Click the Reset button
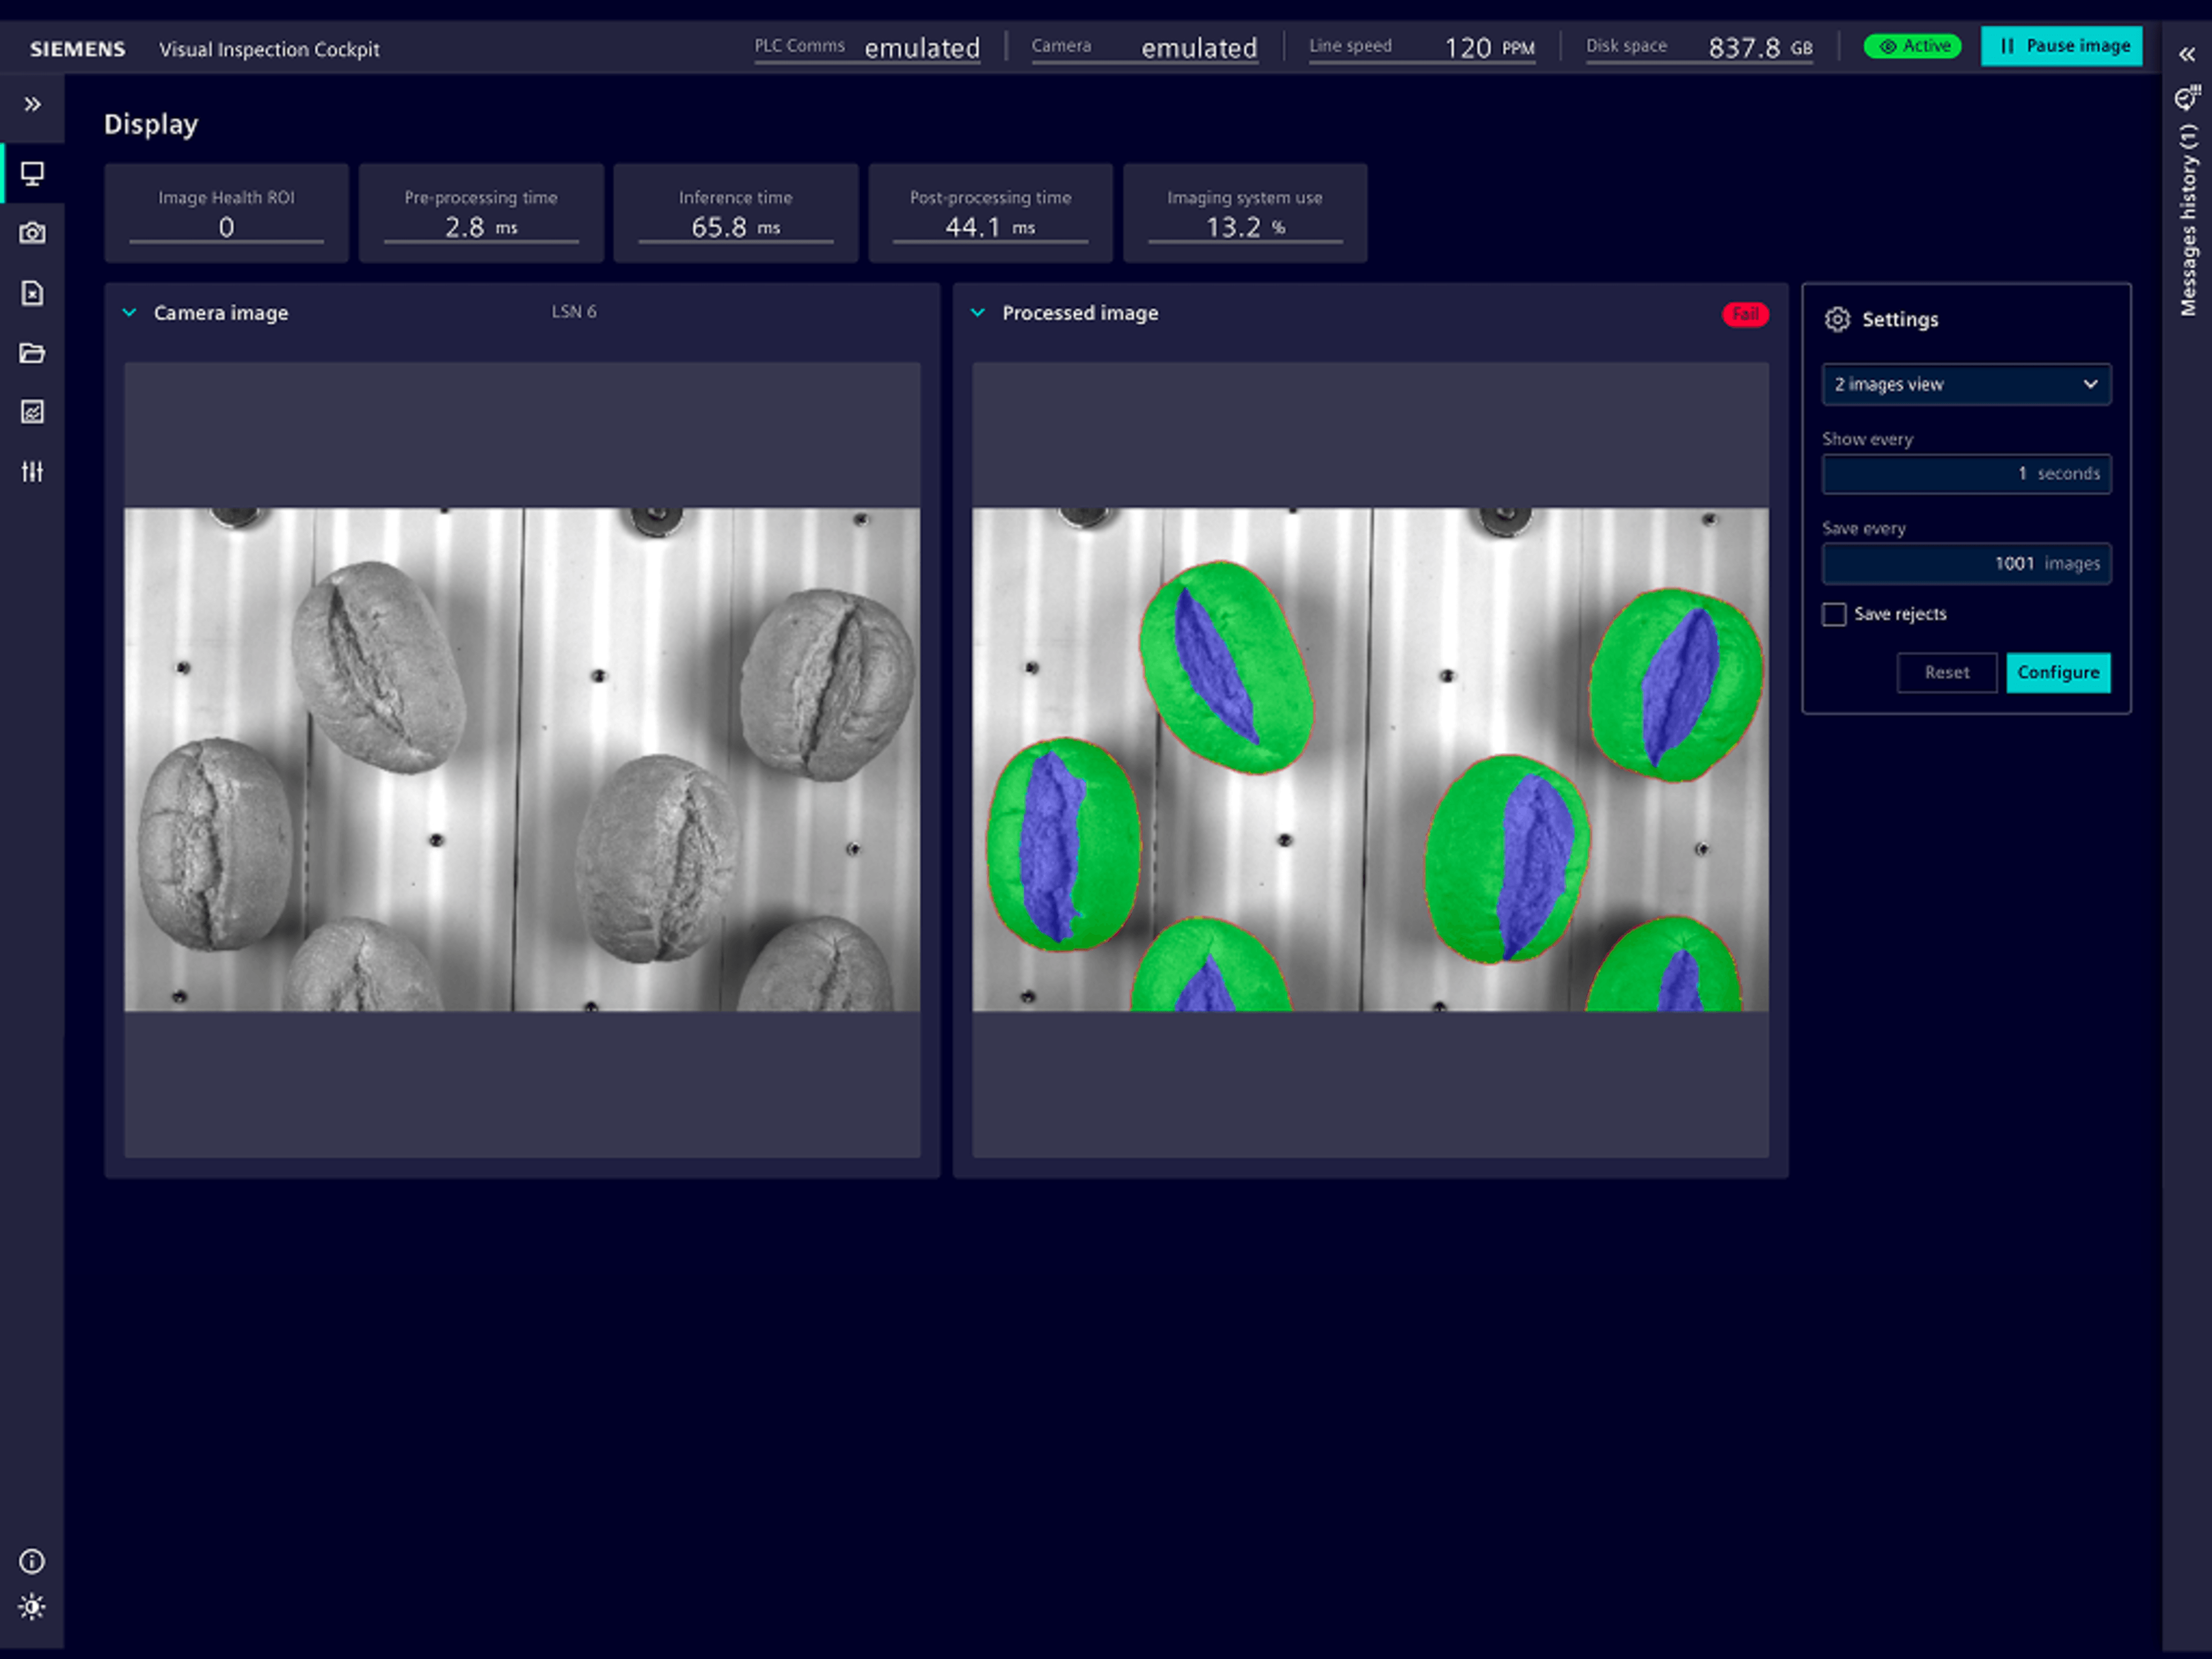The image size is (2212, 1659). (1947, 673)
